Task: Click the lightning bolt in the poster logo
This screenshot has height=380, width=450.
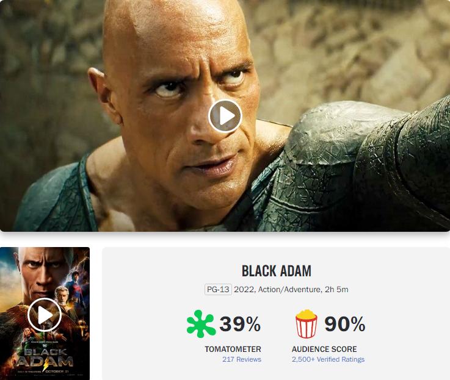Action: point(46,365)
